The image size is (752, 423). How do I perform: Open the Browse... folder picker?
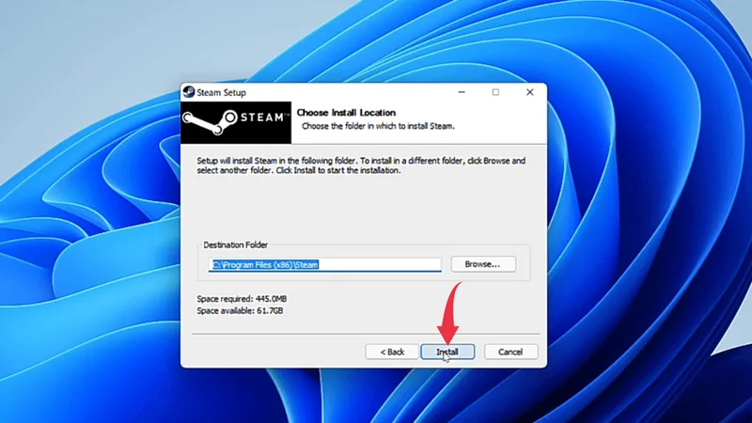click(x=483, y=264)
